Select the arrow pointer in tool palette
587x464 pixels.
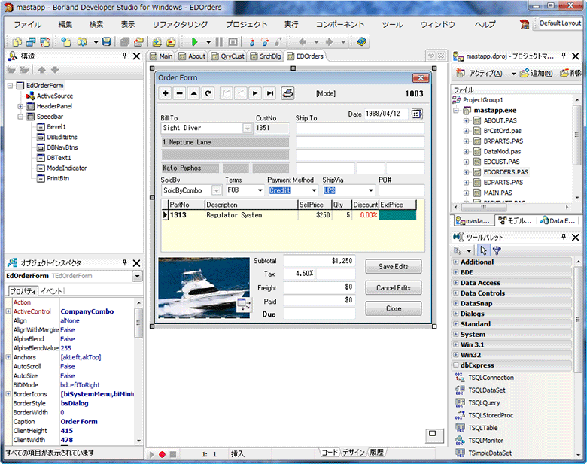484,250
